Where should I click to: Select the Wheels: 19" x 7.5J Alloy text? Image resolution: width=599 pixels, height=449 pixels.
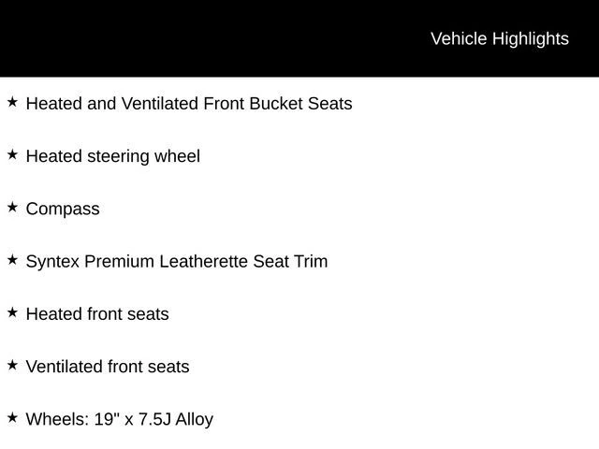click(x=120, y=419)
